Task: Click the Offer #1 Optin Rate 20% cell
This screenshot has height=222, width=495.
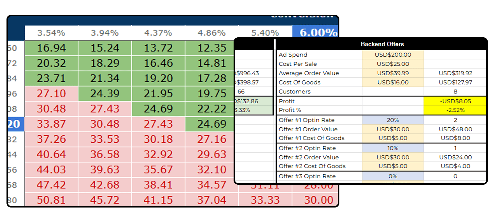Action: [393, 120]
